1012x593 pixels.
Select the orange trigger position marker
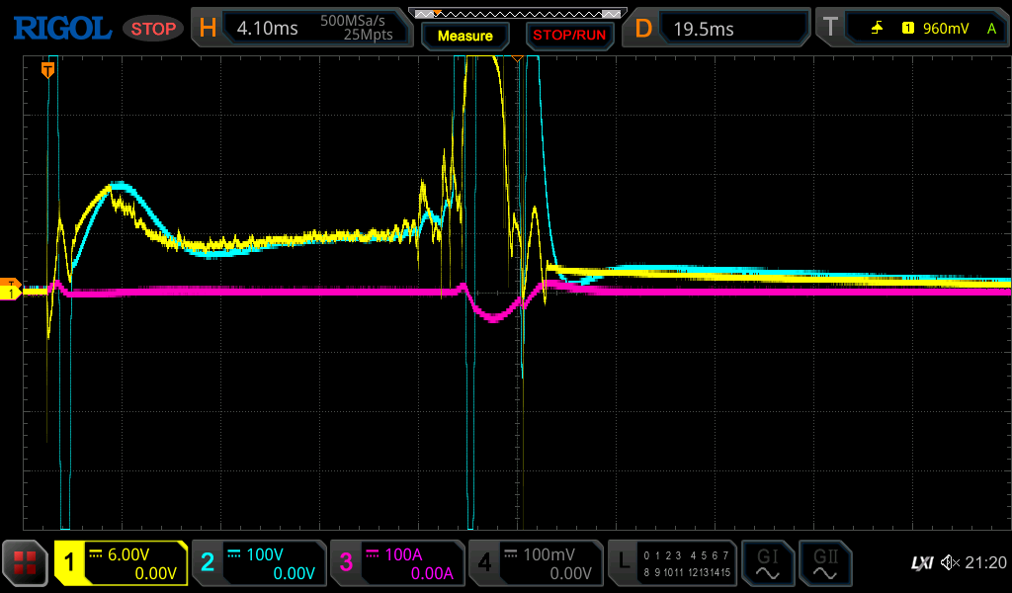click(46, 68)
